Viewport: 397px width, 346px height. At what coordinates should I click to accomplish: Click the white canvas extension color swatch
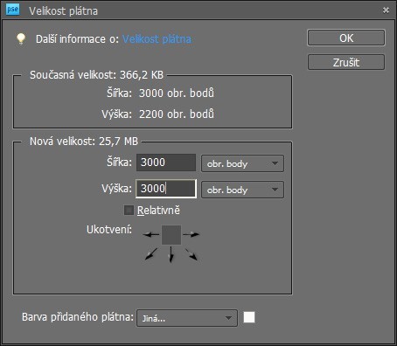[249, 317]
